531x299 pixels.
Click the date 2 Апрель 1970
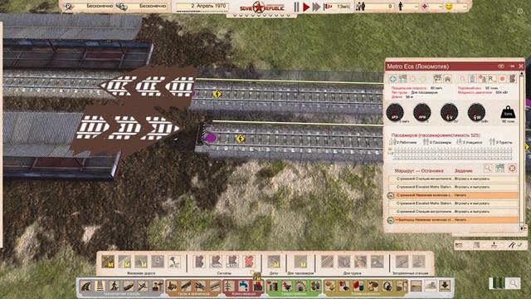pos(208,6)
